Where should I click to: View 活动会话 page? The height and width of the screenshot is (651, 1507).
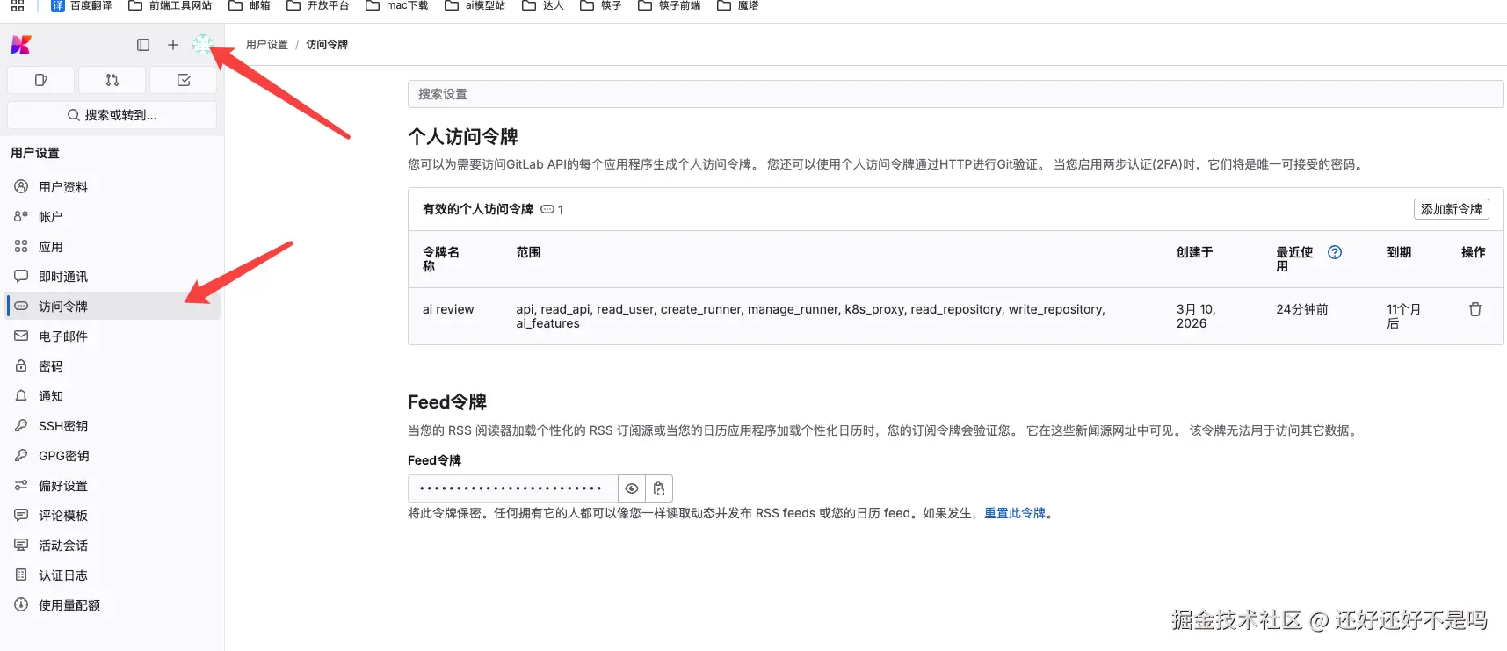[x=112, y=546]
